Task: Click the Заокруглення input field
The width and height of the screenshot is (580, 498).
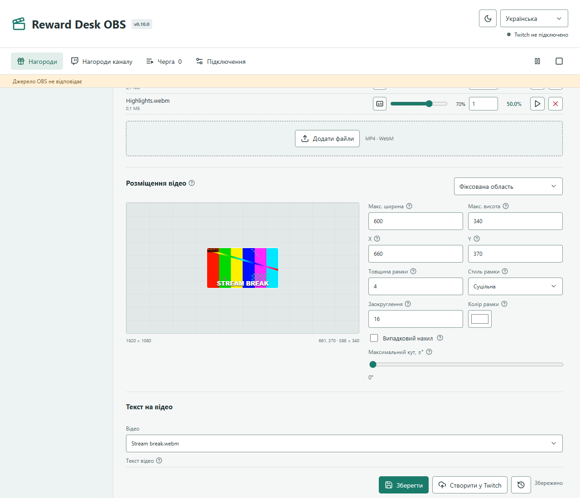Action: click(416, 319)
